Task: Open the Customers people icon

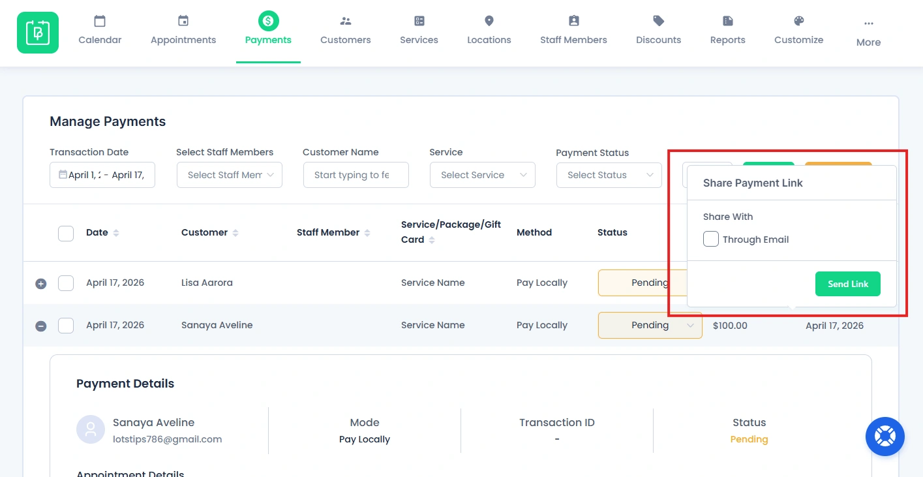Action: 346,21
